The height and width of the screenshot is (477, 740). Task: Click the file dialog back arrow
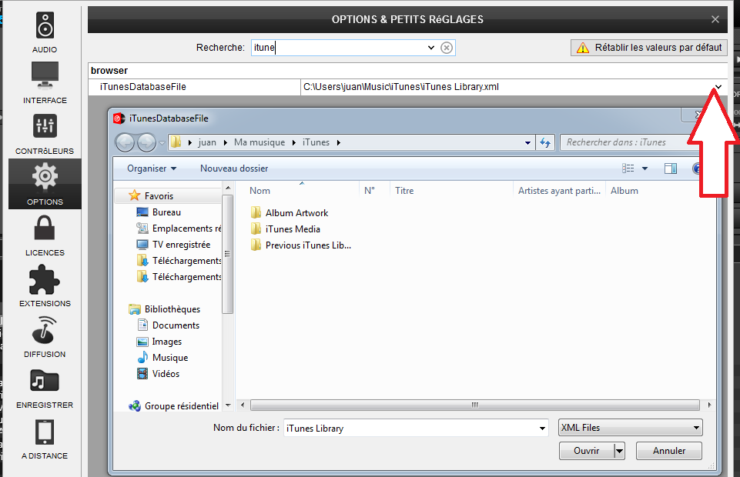click(125, 142)
